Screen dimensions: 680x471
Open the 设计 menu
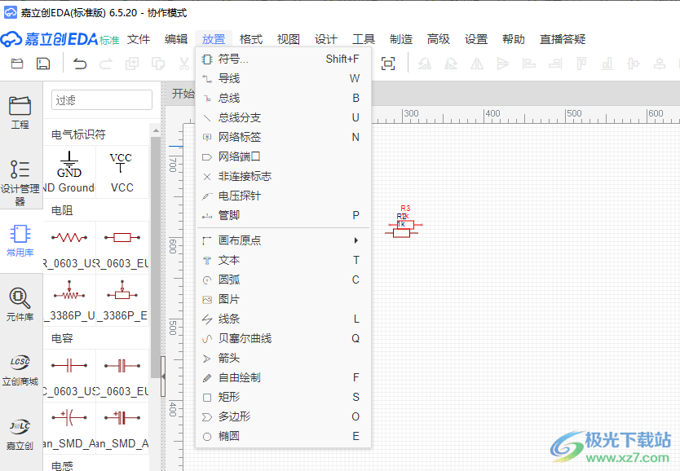pyautogui.click(x=326, y=39)
